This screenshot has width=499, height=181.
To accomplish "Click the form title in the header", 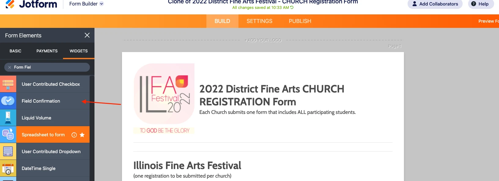I will (x=263, y=2).
